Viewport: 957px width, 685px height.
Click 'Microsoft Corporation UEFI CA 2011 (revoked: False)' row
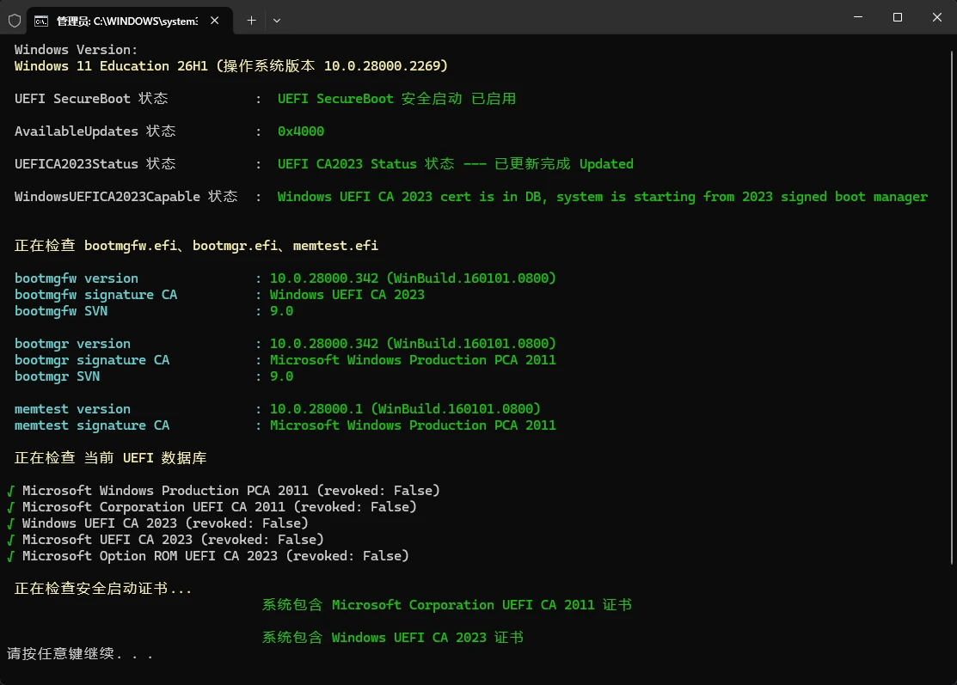pyautogui.click(x=212, y=507)
